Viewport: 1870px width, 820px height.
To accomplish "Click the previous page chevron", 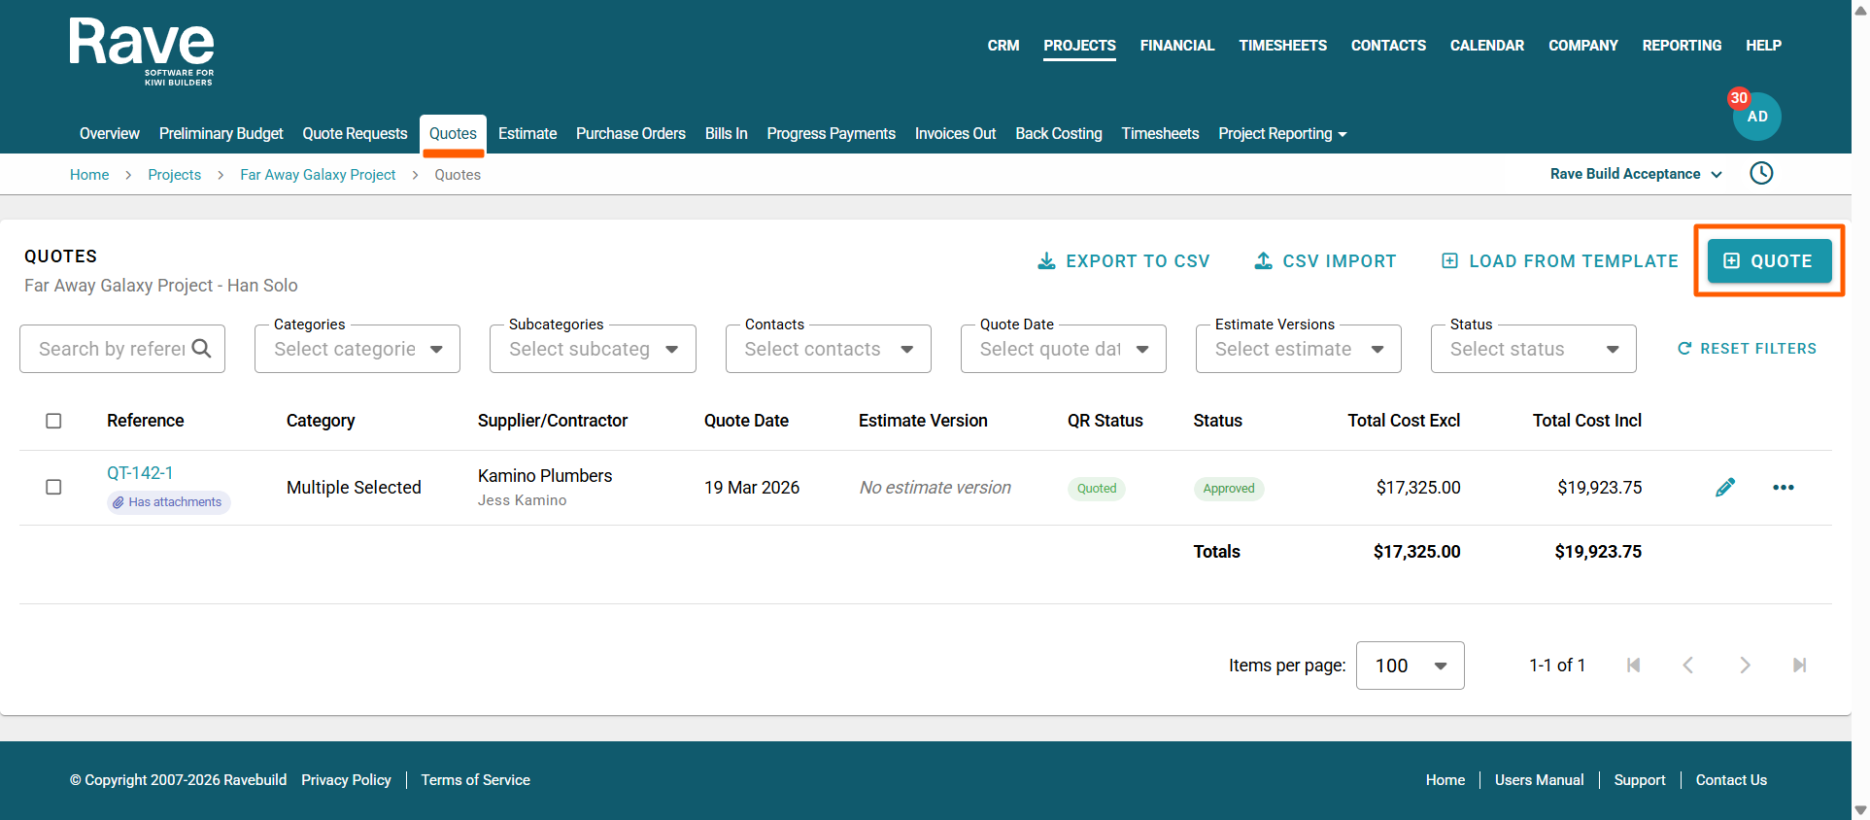I will 1688,666.
